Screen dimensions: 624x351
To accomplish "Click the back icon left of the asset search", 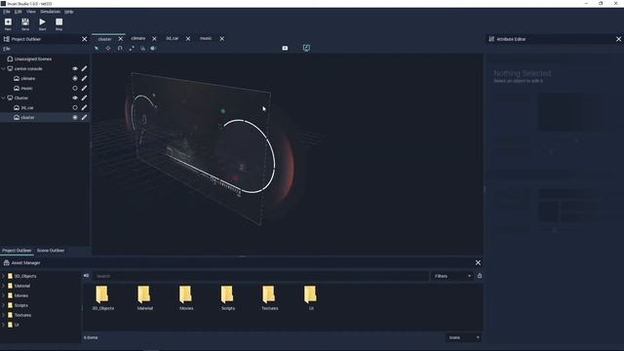I will tap(87, 276).
